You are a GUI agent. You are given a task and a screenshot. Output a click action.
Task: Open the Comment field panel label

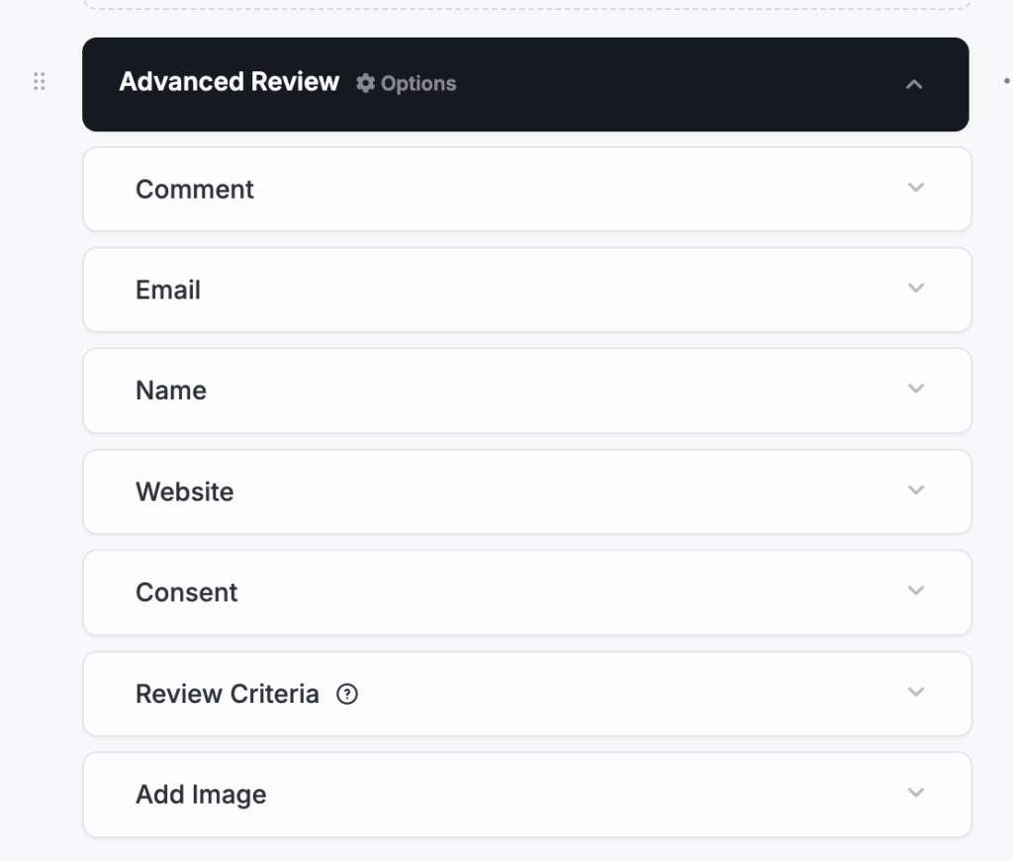pos(195,190)
